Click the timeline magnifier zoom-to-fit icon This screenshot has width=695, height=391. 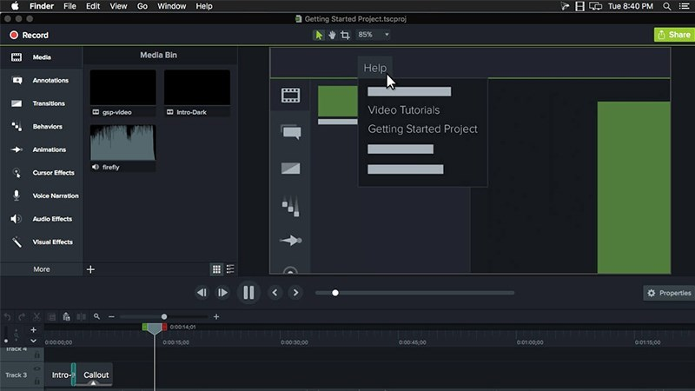pos(96,316)
